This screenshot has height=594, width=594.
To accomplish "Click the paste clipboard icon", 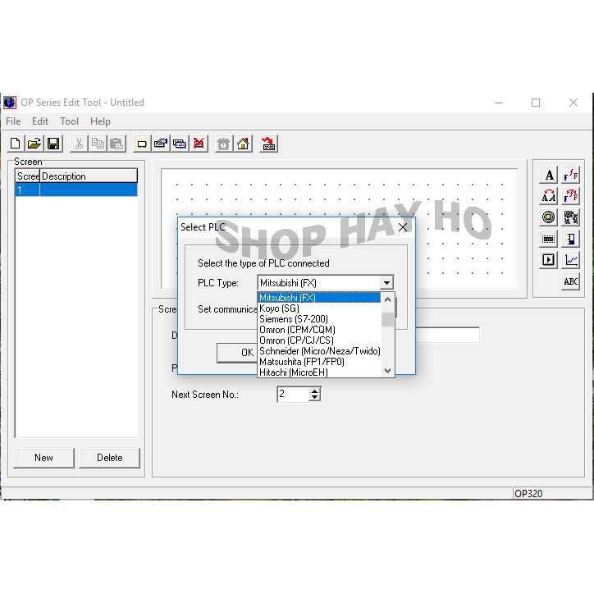I will (x=117, y=144).
